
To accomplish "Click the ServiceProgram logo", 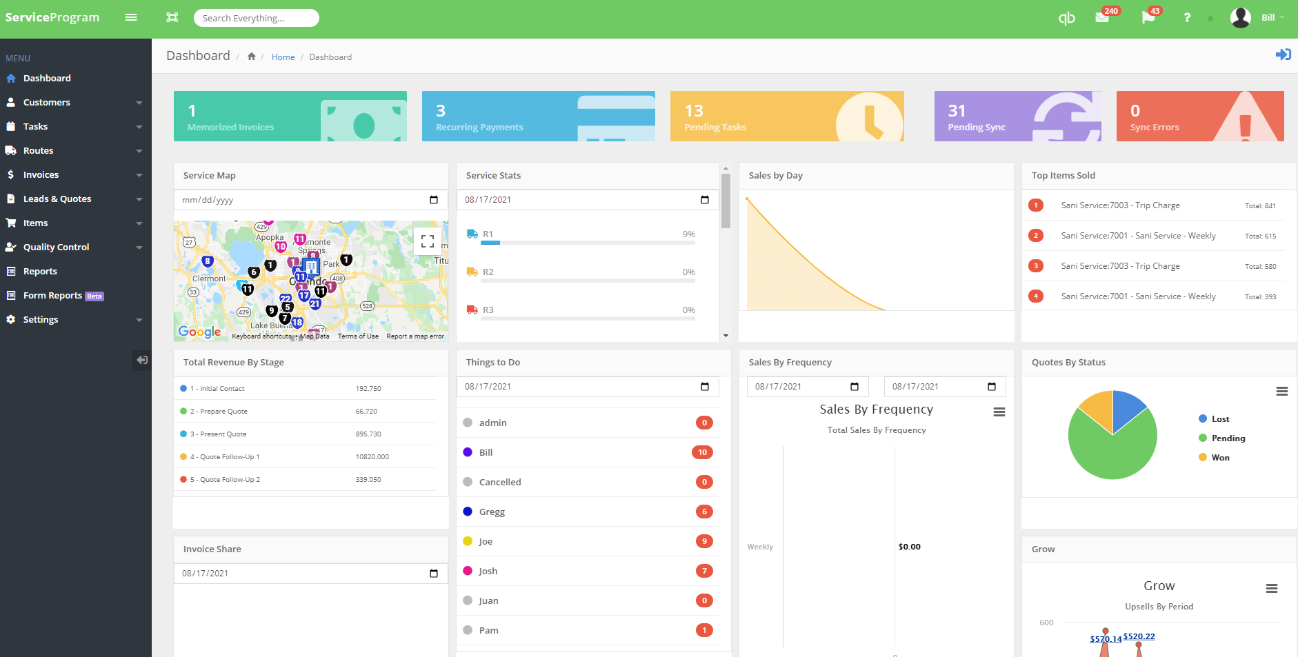I will (x=52, y=17).
